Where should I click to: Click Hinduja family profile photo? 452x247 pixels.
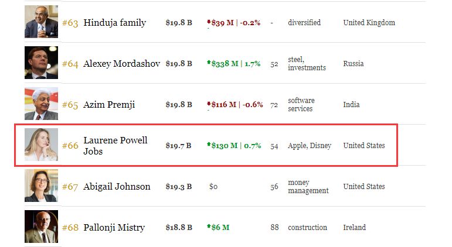41,22
